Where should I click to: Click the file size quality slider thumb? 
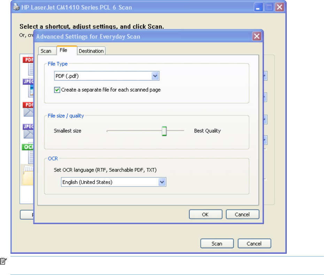pyautogui.click(x=164, y=131)
